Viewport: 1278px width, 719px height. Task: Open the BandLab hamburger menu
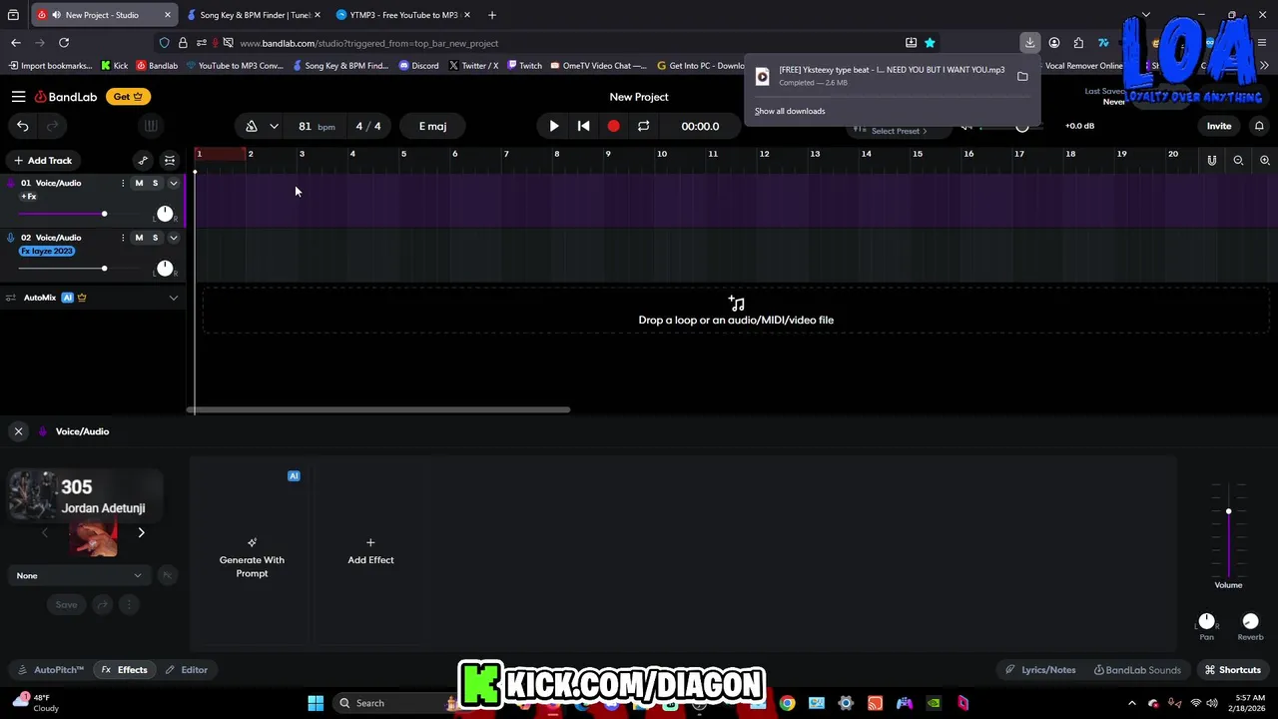18,97
